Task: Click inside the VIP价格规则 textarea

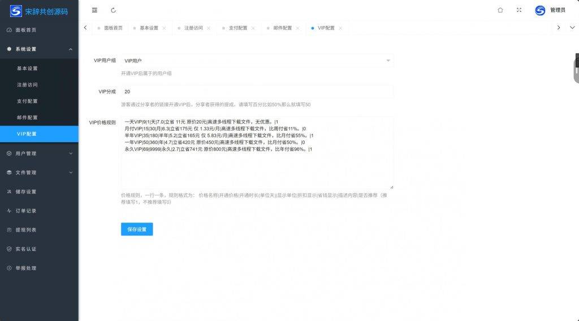Action: tap(257, 153)
